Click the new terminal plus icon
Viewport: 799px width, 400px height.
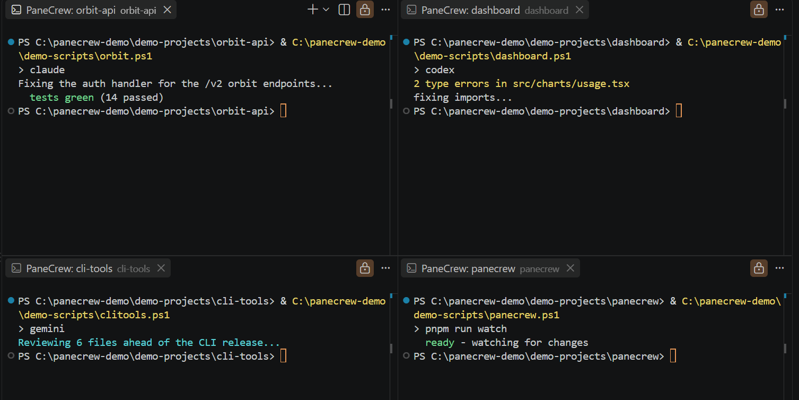(x=313, y=10)
